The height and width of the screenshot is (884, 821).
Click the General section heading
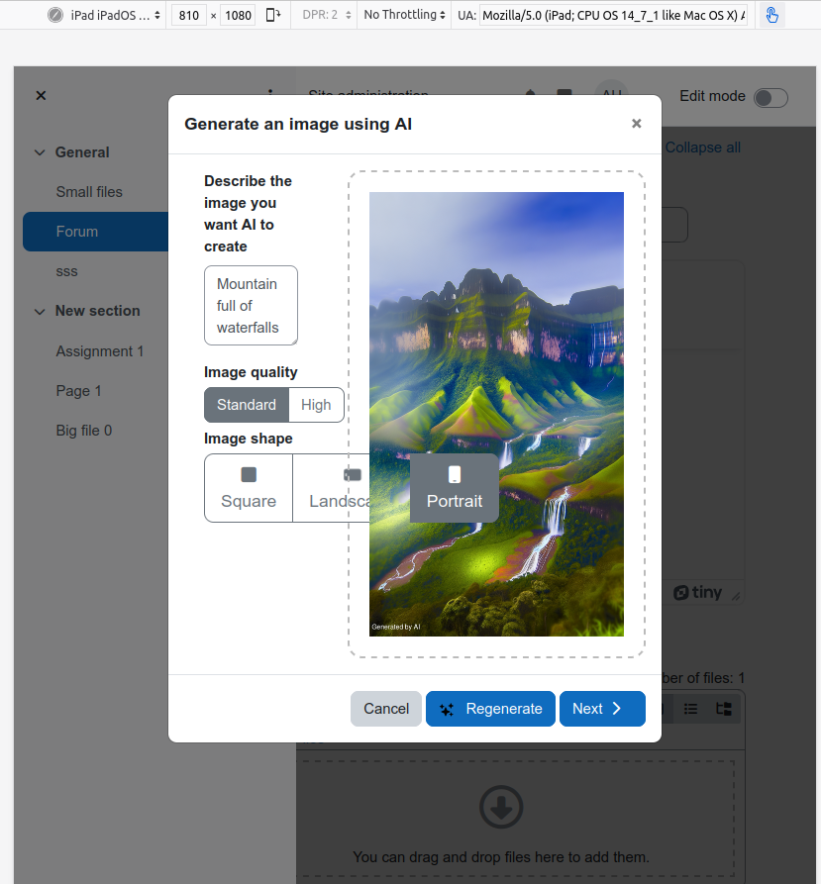(x=82, y=152)
